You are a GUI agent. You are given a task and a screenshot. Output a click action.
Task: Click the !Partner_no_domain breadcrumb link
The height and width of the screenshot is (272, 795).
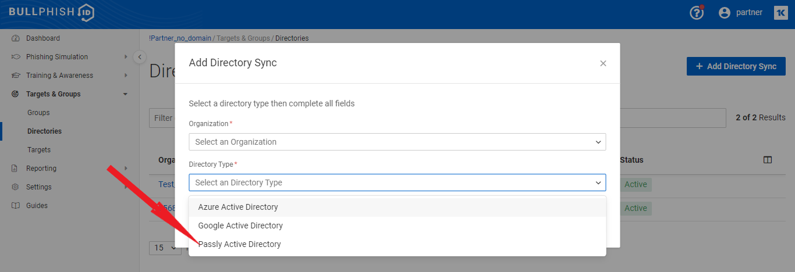click(x=180, y=38)
